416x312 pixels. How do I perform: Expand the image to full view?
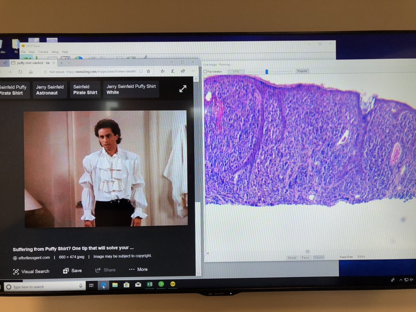(182, 89)
